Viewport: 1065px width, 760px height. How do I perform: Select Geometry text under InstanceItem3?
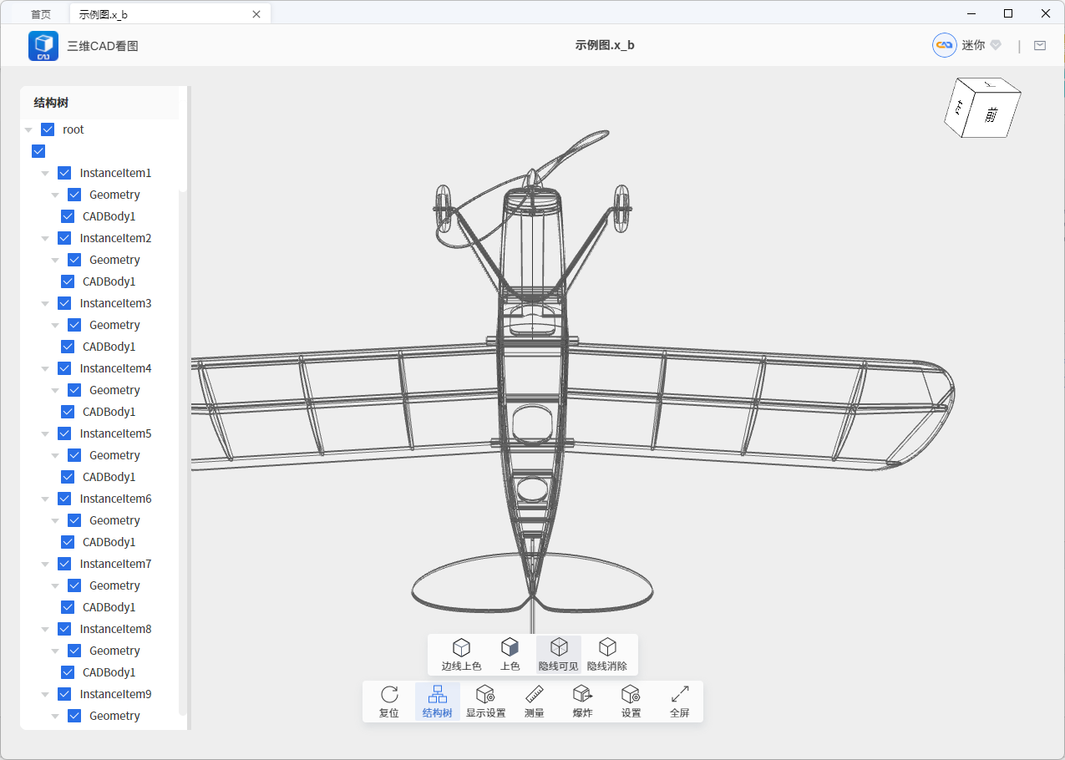coord(114,325)
